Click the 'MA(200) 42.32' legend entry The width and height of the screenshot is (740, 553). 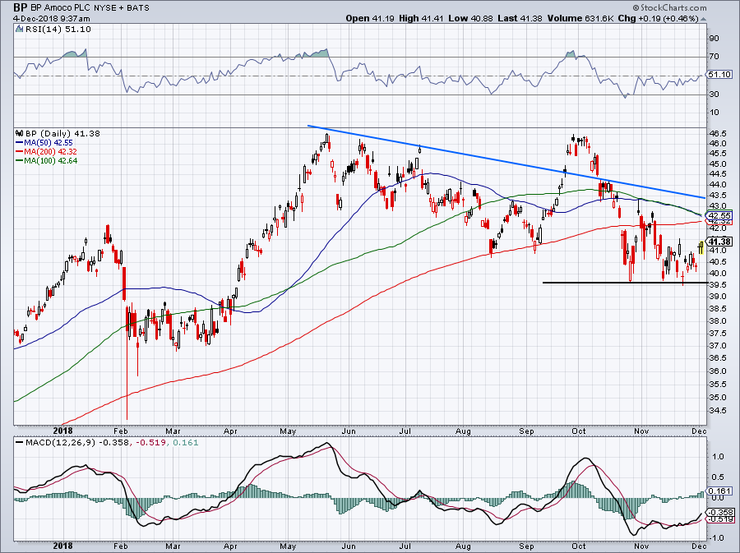pyautogui.click(x=50, y=151)
